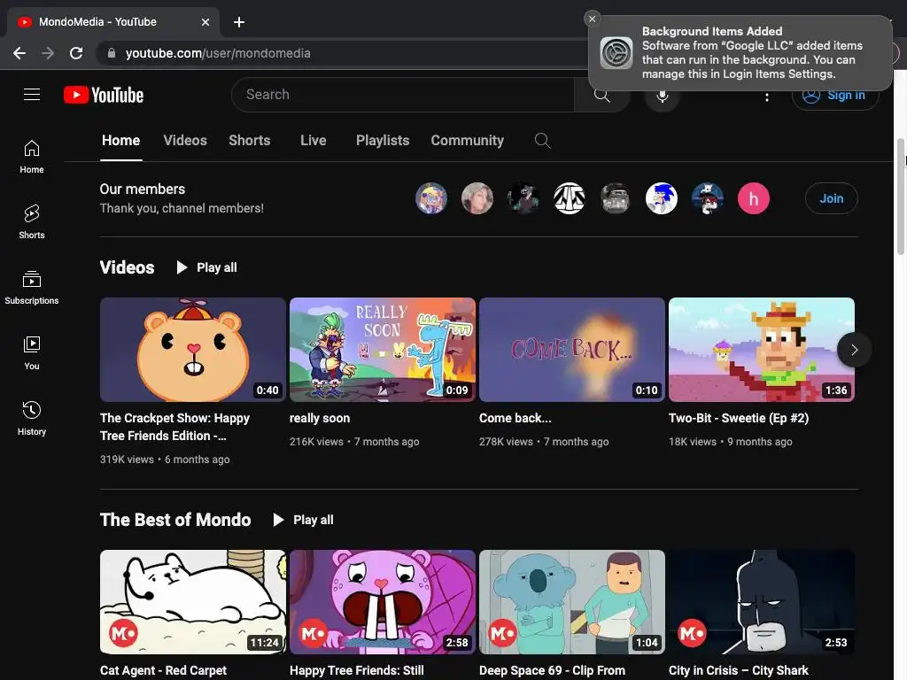Open Deep Space 69 clip thumbnail
Viewport: 907px width, 680px height.
tap(572, 602)
